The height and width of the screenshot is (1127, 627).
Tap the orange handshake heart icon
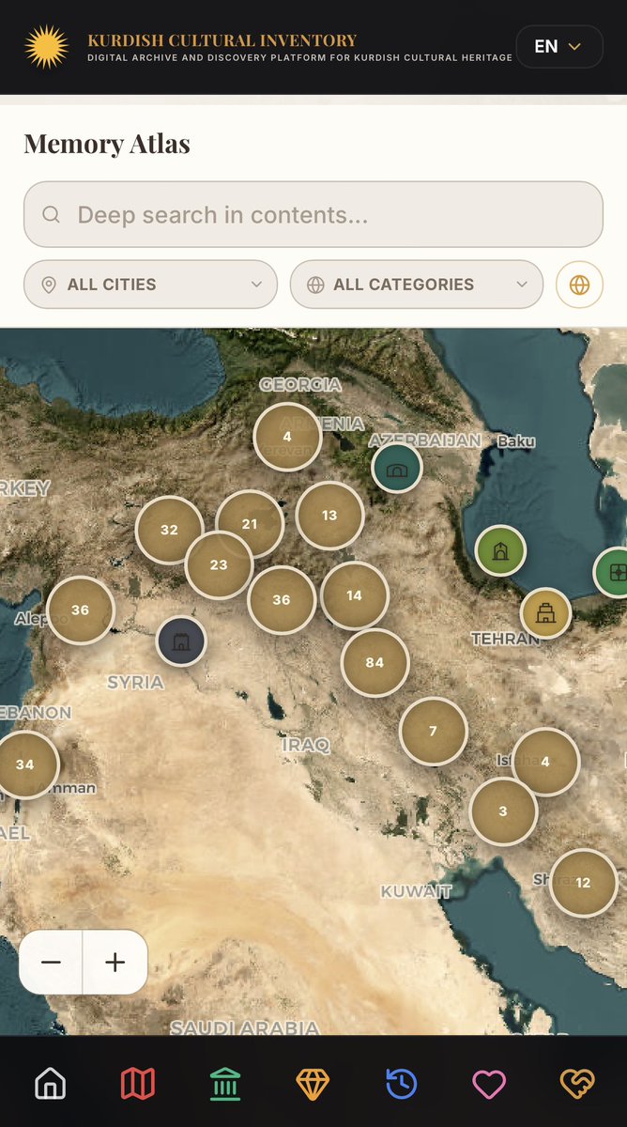(x=577, y=1085)
